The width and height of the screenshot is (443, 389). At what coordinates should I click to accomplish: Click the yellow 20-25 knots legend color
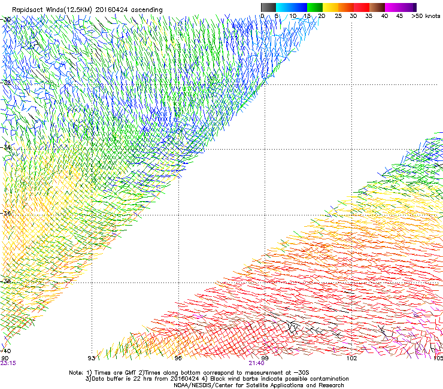click(330, 7)
